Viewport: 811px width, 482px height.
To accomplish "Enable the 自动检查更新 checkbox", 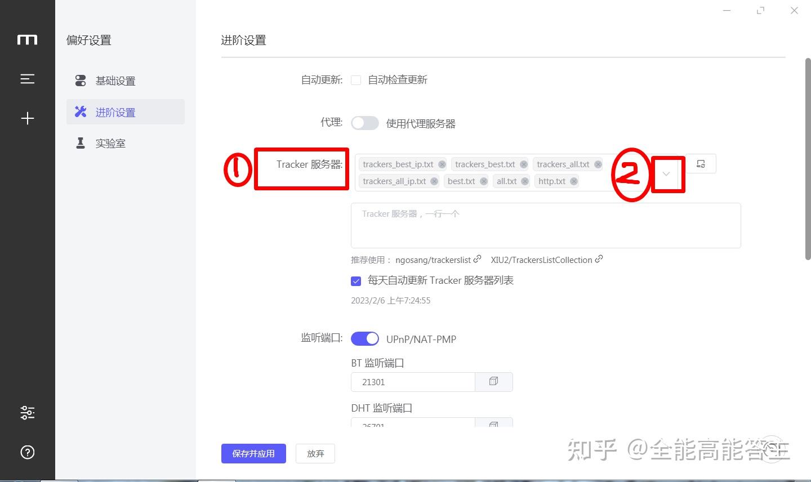I will tap(355, 79).
